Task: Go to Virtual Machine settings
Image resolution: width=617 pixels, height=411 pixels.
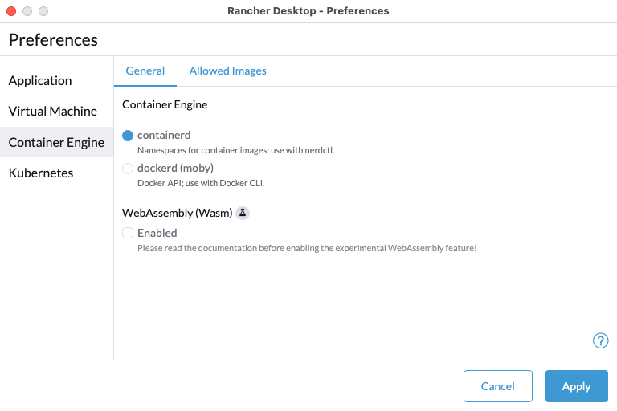Action: pyautogui.click(x=53, y=111)
